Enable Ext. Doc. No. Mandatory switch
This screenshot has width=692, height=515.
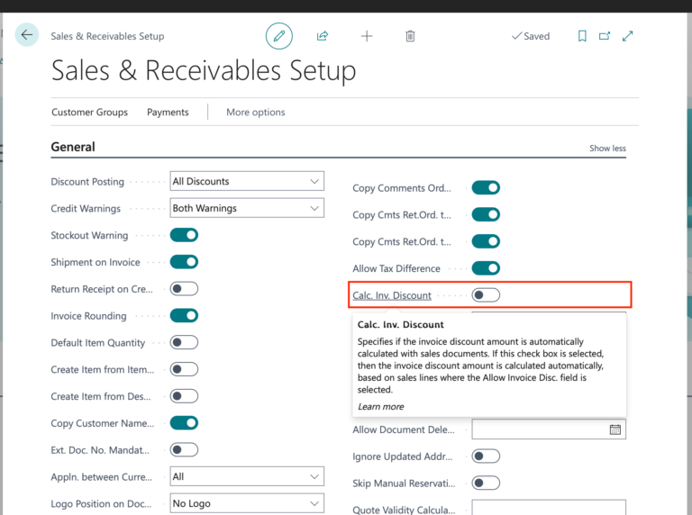coord(184,450)
